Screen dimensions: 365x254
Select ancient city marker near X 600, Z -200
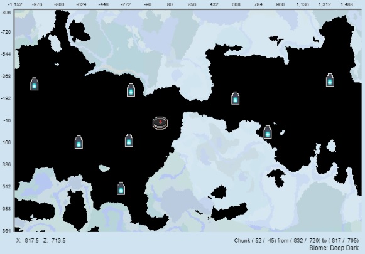(x=236, y=98)
